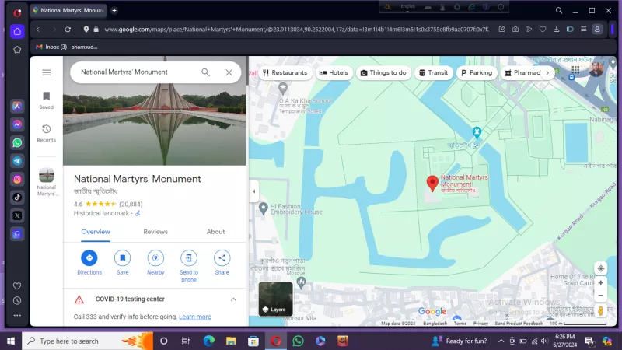The height and width of the screenshot is (350, 622).
Task: Share the monument location
Action: tap(222, 262)
